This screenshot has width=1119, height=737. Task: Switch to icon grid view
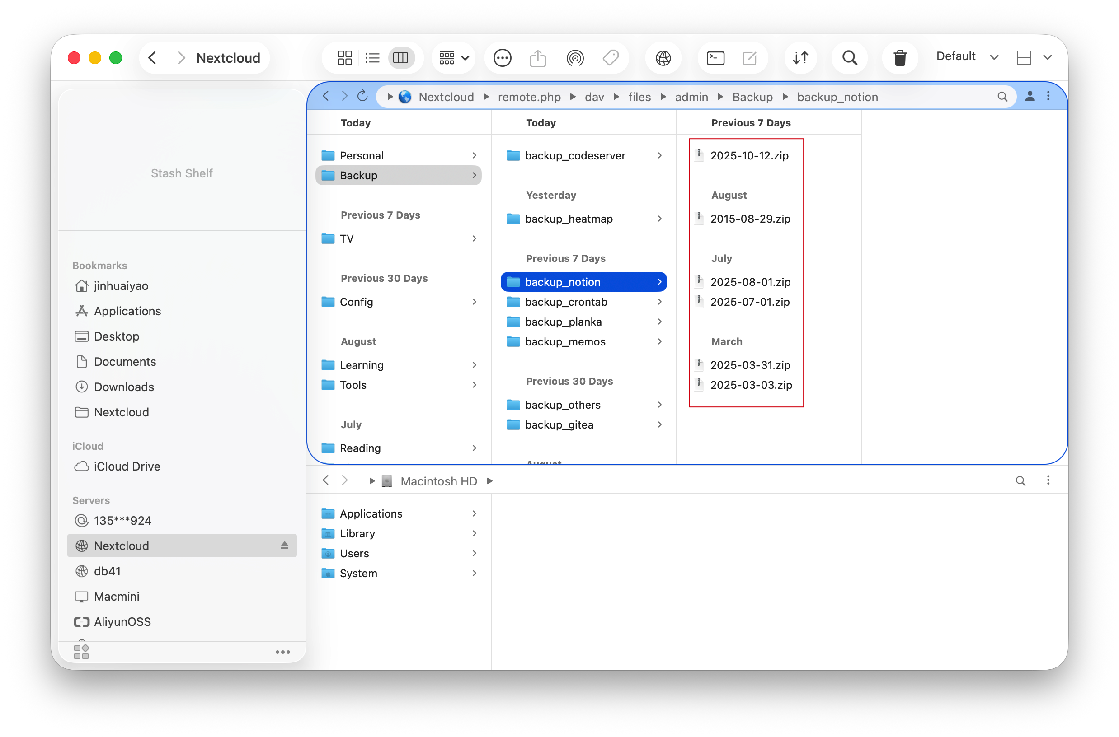point(344,58)
